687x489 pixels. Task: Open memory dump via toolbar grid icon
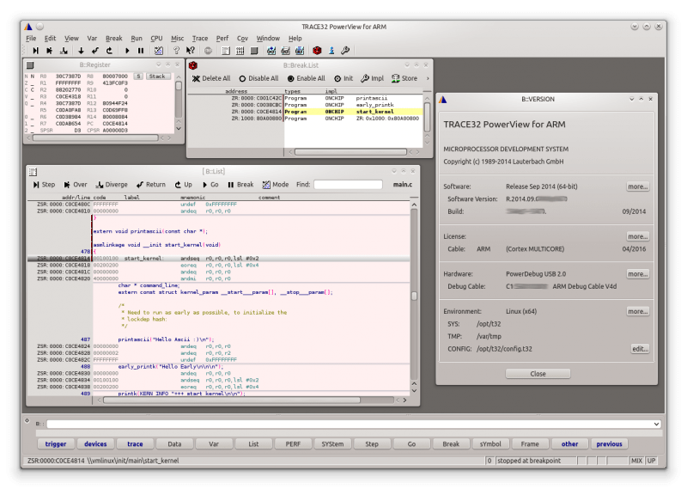pyautogui.click(x=240, y=51)
